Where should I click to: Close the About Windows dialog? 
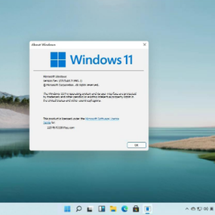pos(145,45)
